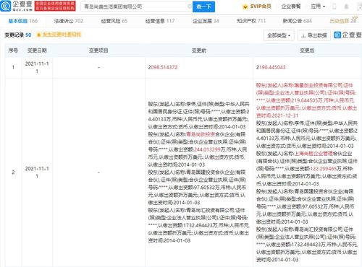The height and width of the screenshot is (267, 362).
Task: Click the bell icon beside change notification
Action: 38,35
